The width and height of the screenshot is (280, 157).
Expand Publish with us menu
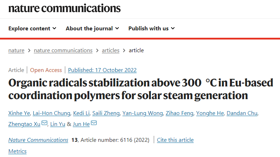click(151, 28)
